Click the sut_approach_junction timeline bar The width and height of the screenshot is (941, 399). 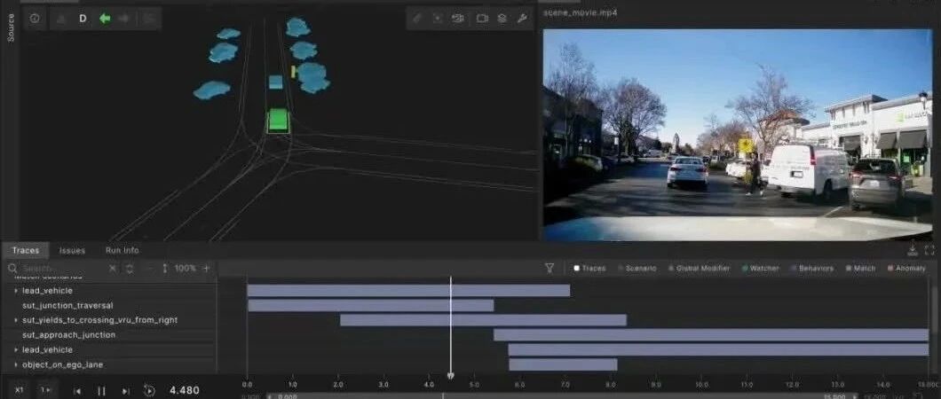coord(711,335)
